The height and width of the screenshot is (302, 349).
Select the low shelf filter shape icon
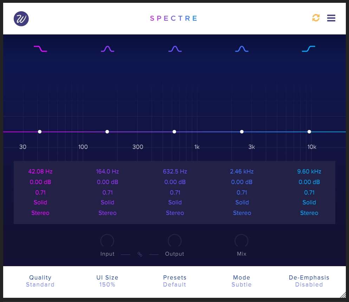[40, 49]
